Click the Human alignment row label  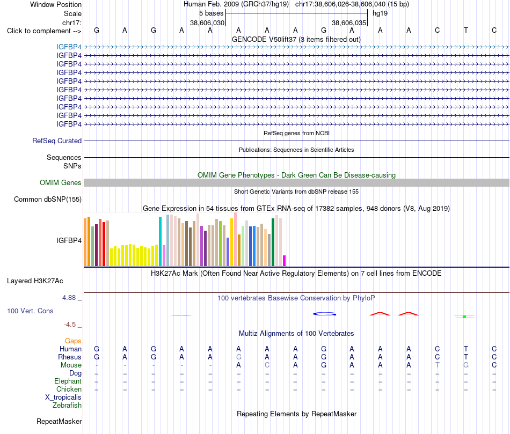[x=70, y=349]
